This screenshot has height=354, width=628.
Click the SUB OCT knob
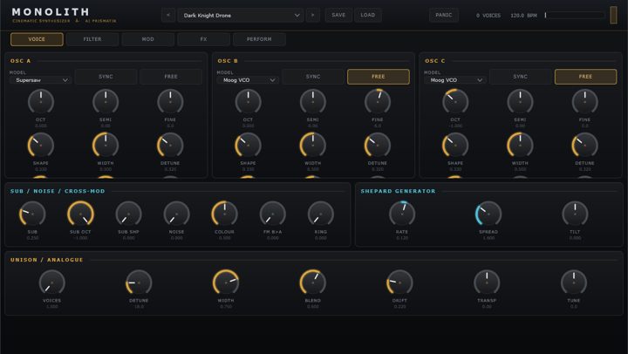(x=80, y=214)
